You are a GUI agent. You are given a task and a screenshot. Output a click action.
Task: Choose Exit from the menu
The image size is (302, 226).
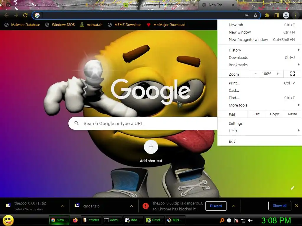tap(260, 141)
